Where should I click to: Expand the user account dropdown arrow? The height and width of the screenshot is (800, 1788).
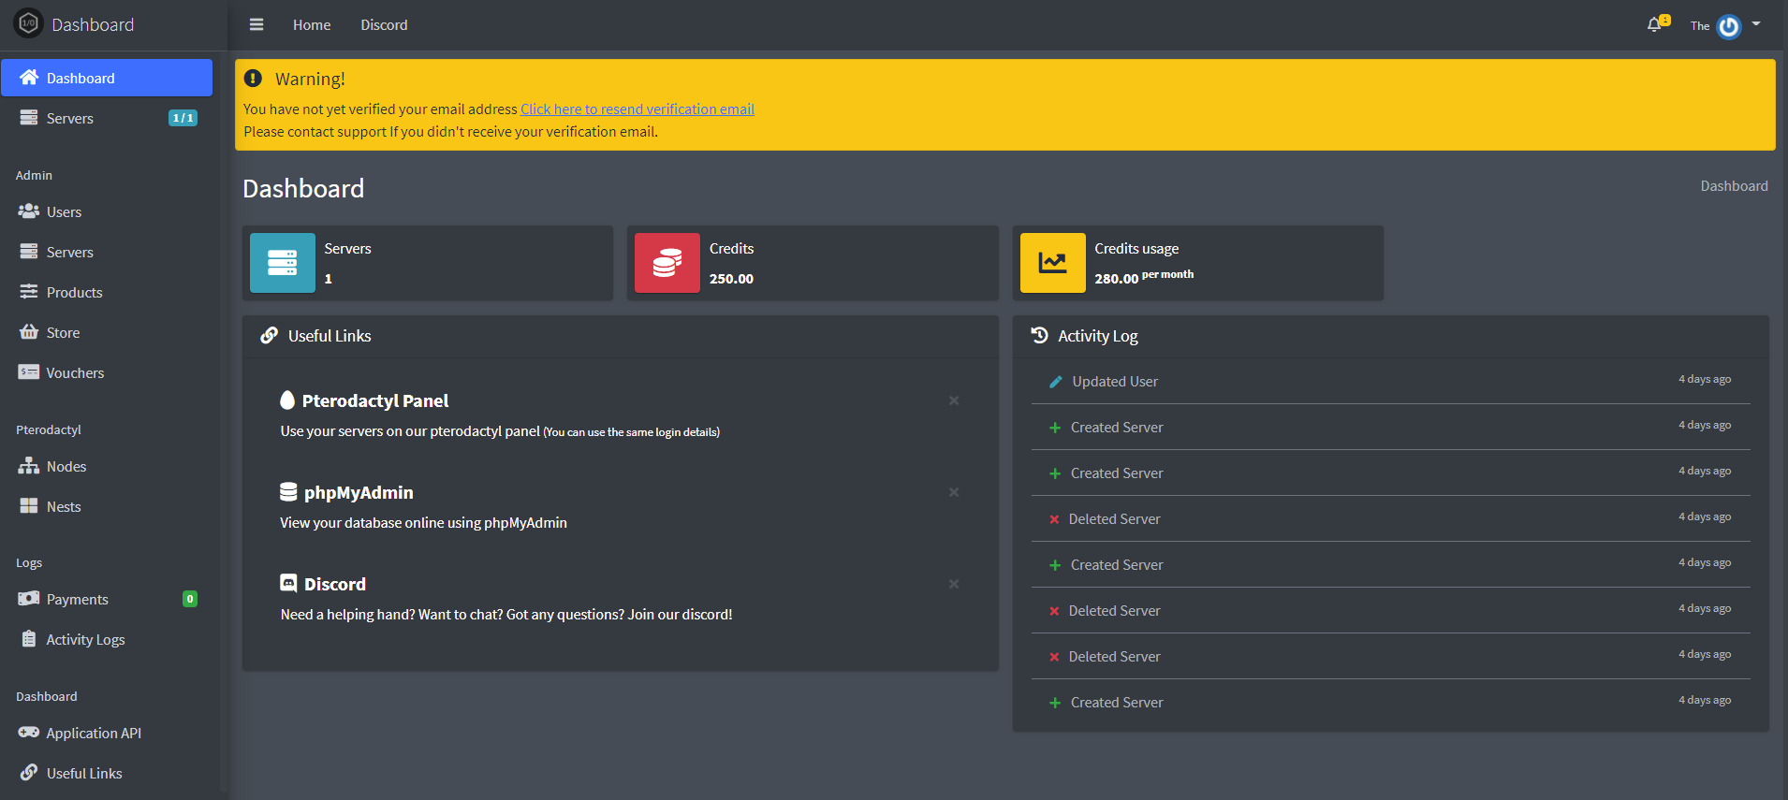[x=1756, y=24]
